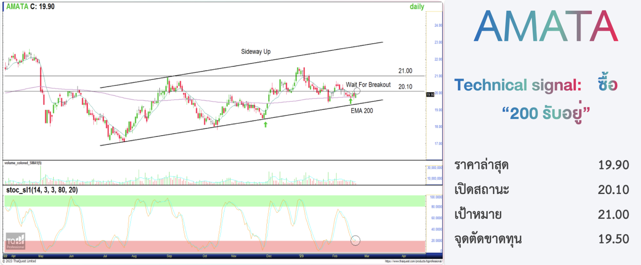Click the "จุดตัดขาดทุน" row label
Screen dimensions: 641x265
click(x=488, y=239)
